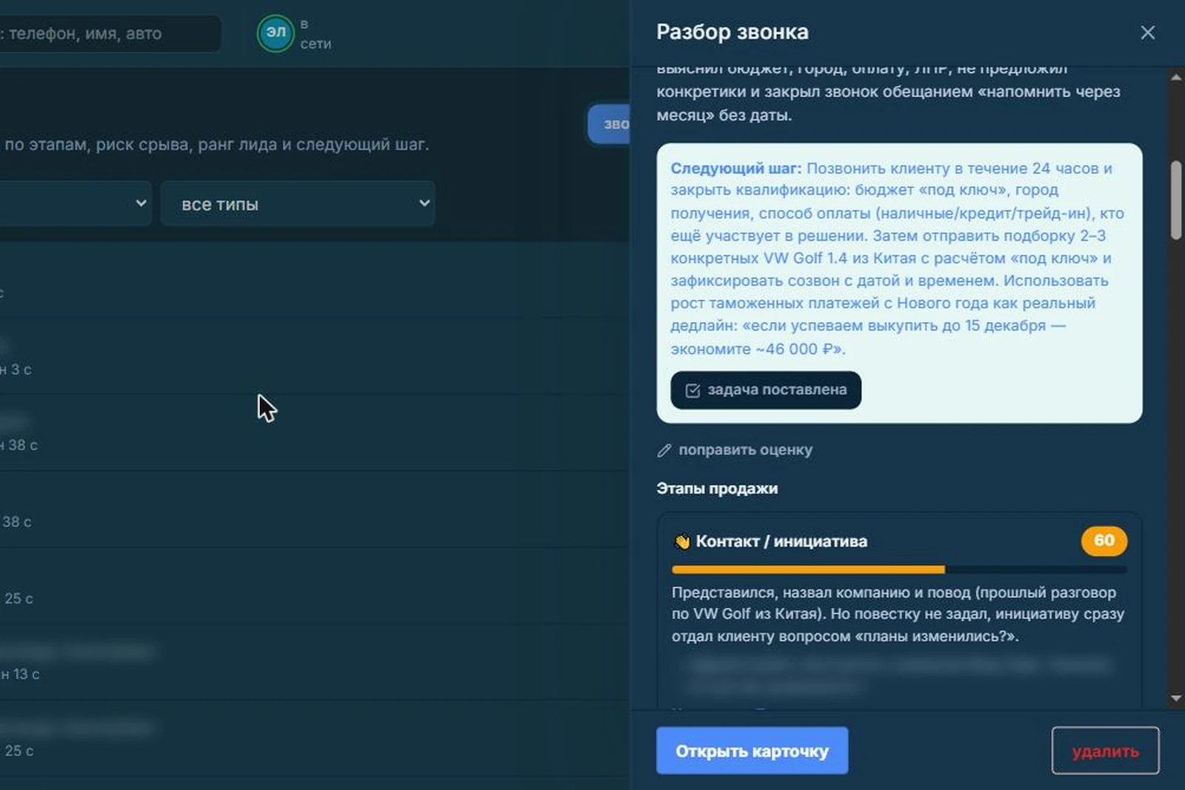1185x790 pixels.
Task: Open the все типы dropdown
Action: 298,204
